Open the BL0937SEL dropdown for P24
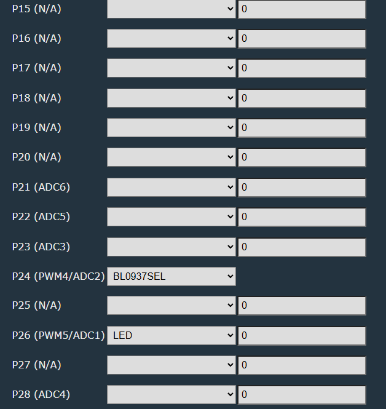Image resolution: width=386 pixels, height=409 pixels. (x=171, y=277)
